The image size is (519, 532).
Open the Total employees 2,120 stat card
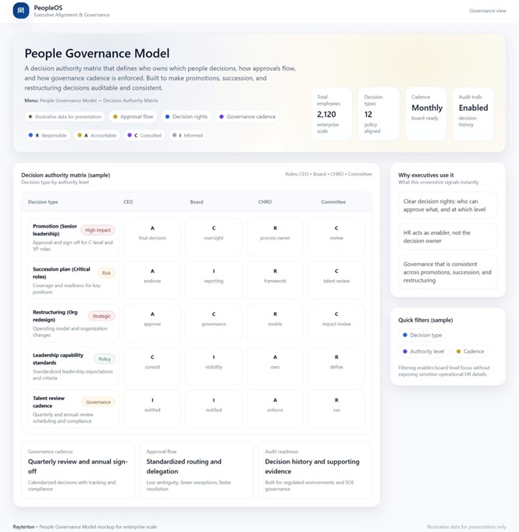click(x=331, y=114)
